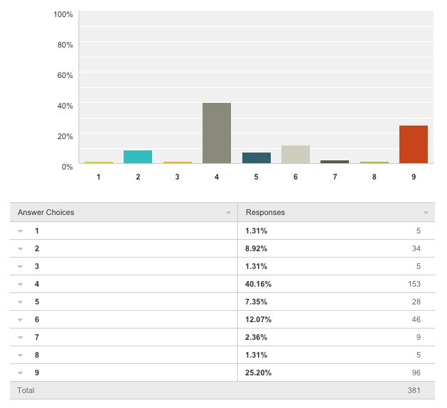Click the light beige bar for choice 6
This screenshot has height=408, width=447.
[295, 155]
